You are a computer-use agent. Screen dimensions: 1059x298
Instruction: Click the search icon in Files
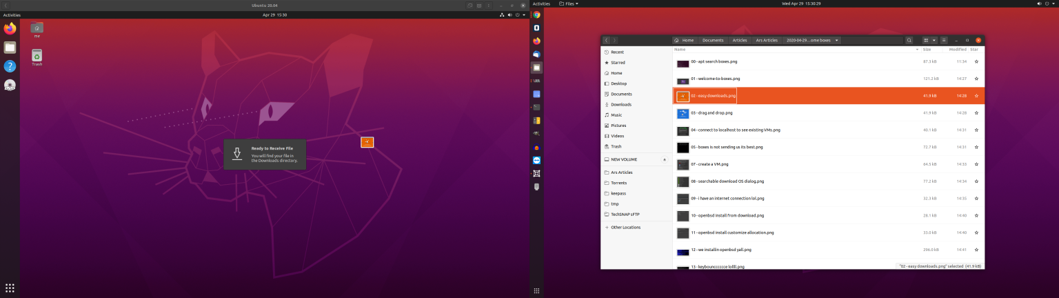click(909, 40)
